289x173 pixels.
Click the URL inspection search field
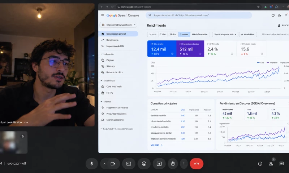(199, 15)
